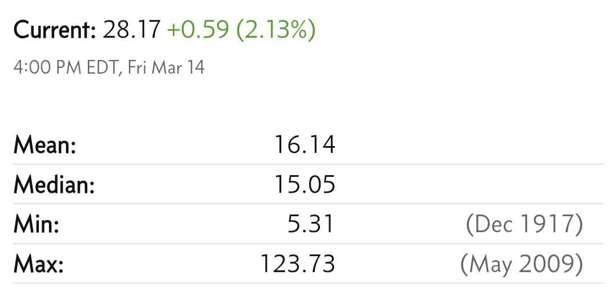The width and height of the screenshot is (616, 307).
Task: Click the (Dec 1917) date note
Action: [x=525, y=224]
